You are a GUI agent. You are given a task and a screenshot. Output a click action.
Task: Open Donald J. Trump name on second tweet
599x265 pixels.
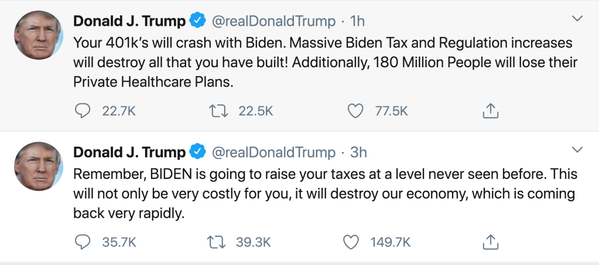pyautogui.click(x=129, y=153)
